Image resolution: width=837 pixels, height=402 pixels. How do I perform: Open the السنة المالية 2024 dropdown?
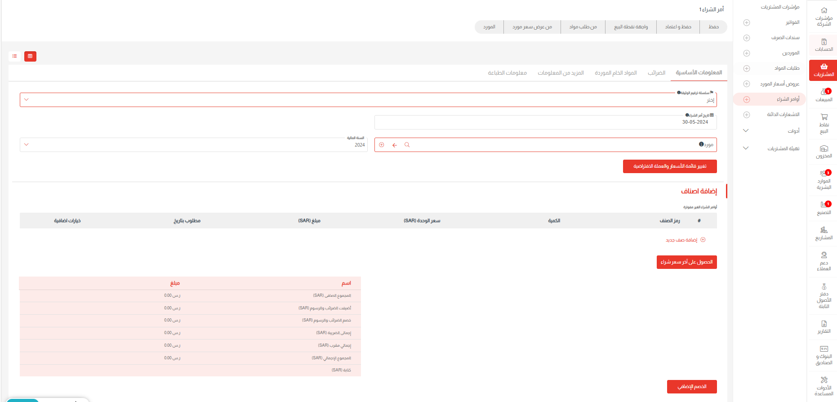(x=193, y=145)
